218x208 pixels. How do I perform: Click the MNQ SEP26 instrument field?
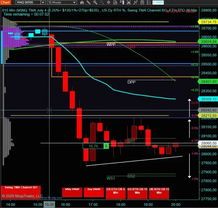click(x=28, y=2)
